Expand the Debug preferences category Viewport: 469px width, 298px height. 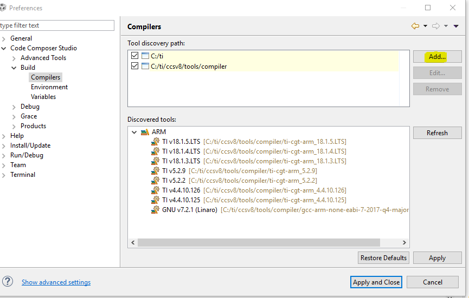14,107
